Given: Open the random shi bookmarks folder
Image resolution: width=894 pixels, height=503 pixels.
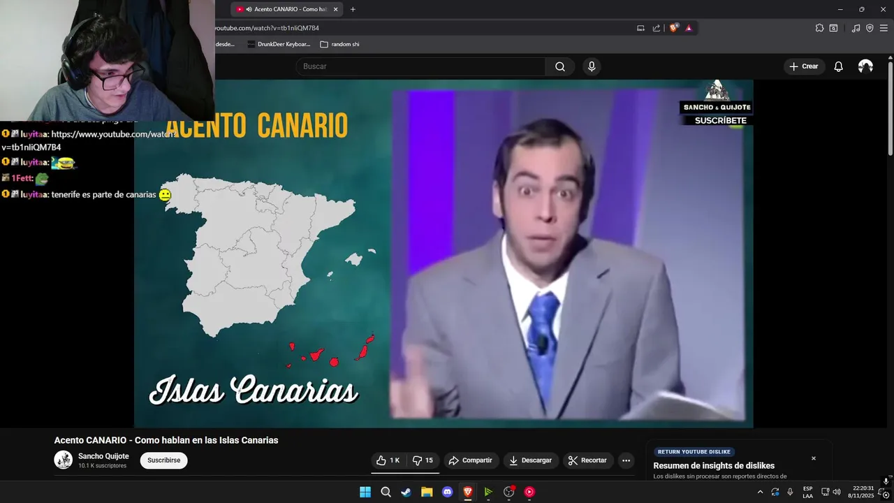Looking at the screenshot, I should pyautogui.click(x=339, y=44).
